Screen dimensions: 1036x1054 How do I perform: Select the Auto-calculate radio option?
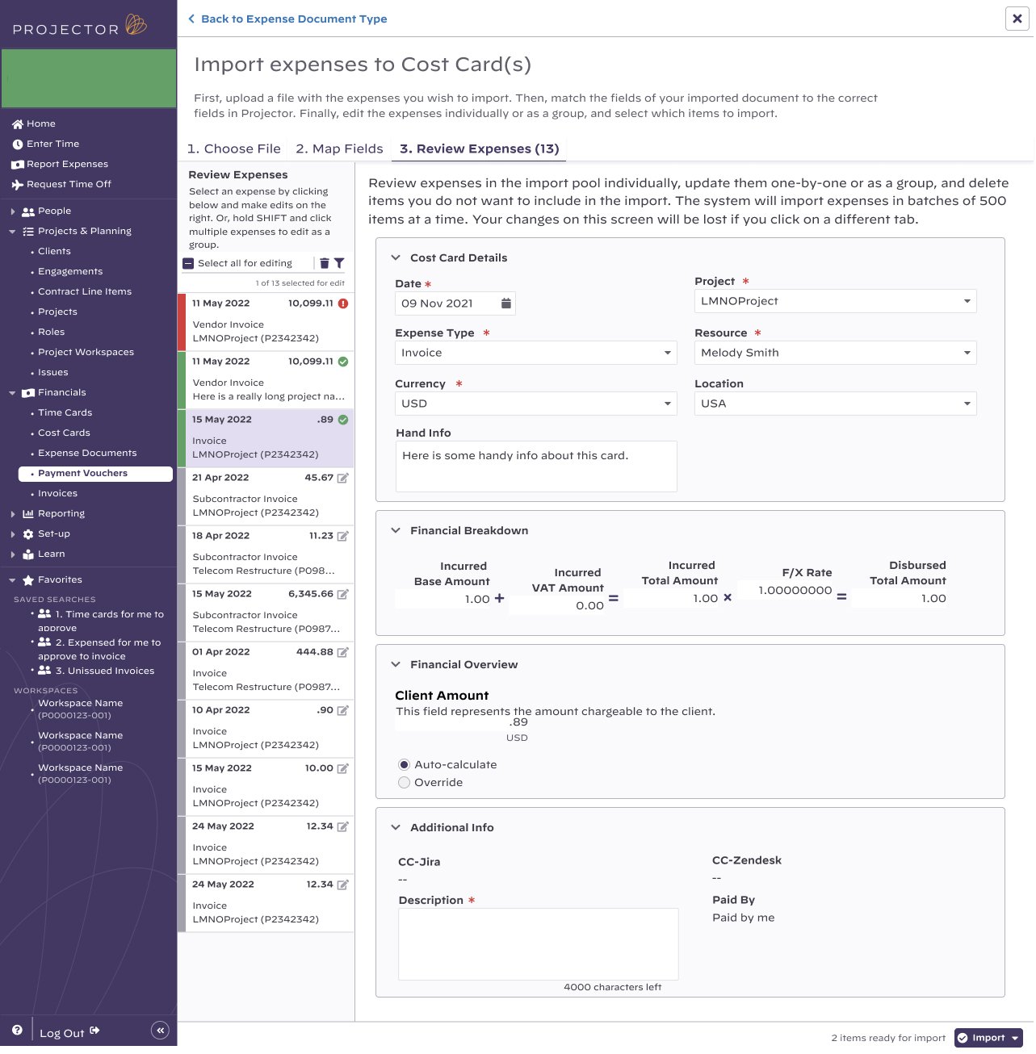point(404,765)
